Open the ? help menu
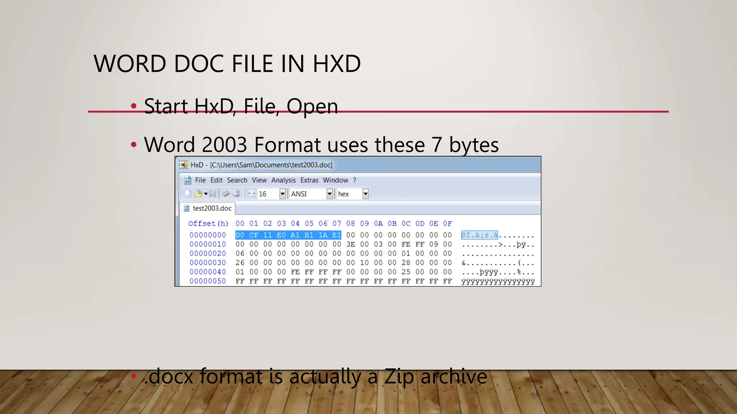The width and height of the screenshot is (737, 414). pos(354,180)
